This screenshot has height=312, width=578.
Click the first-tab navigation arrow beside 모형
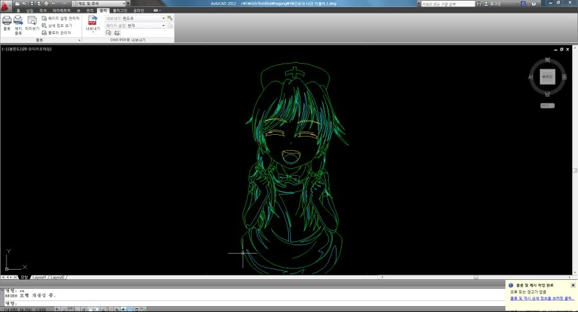pyautogui.click(x=3, y=277)
